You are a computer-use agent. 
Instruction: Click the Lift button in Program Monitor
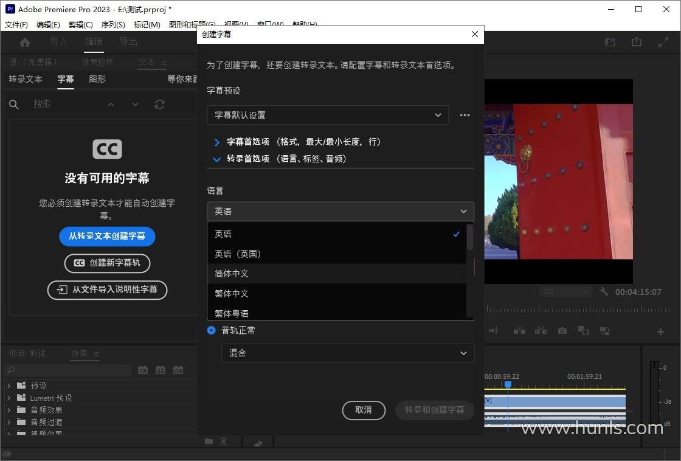(x=519, y=331)
